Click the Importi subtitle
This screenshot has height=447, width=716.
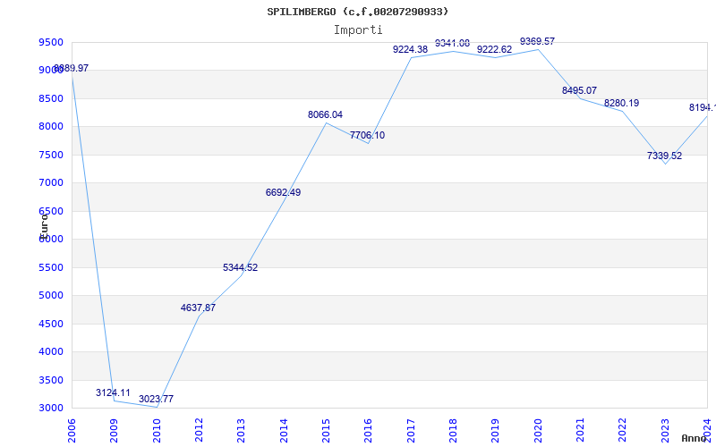coord(357,30)
